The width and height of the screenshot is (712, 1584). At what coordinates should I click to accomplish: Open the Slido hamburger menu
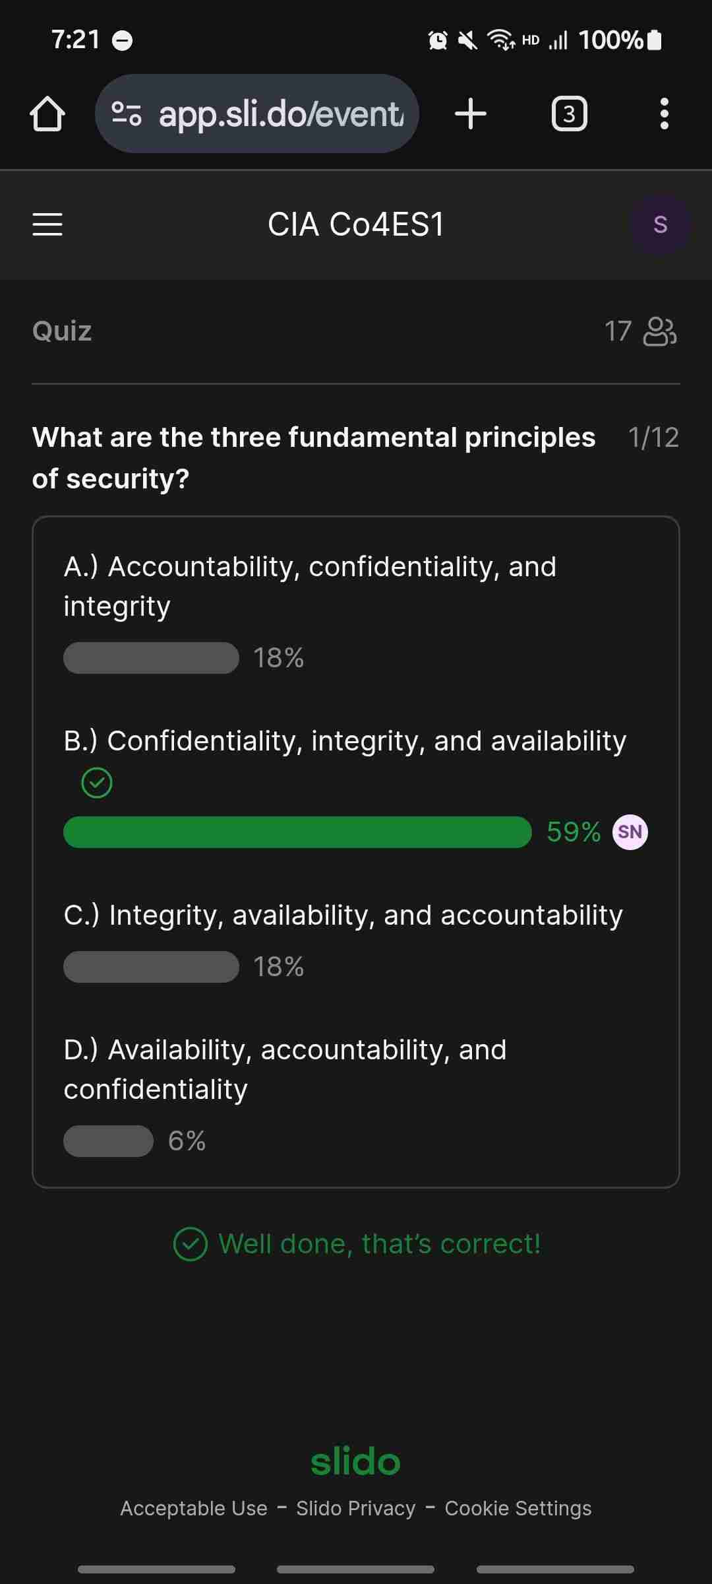[x=47, y=224]
